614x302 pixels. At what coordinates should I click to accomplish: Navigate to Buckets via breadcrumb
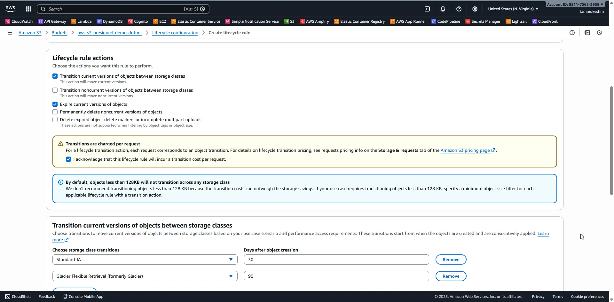pyautogui.click(x=59, y=32)
